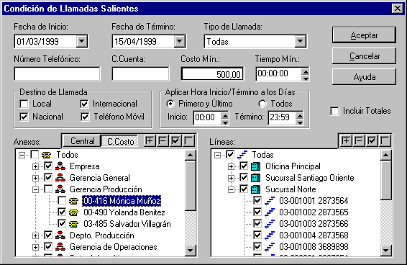Viewport: 407px width, 265px height.
Task: Select the Todos radio button
Action: tap(262, 104)
